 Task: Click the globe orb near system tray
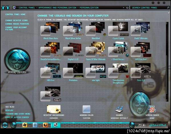coord(132,125)
